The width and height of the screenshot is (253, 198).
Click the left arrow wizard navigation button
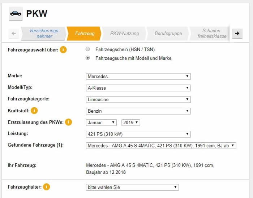(14, 34)
